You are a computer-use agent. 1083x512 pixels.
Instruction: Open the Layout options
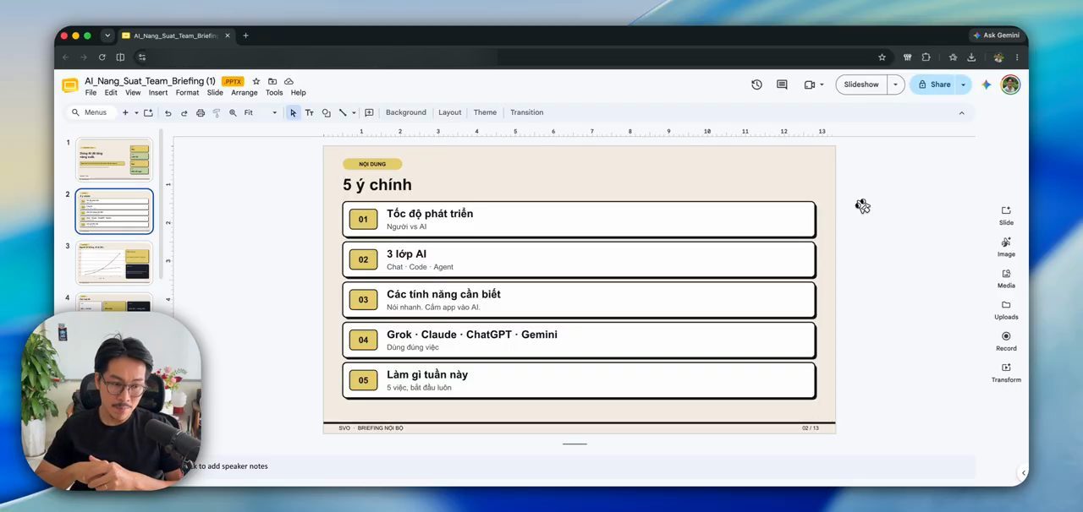[450, 112]
